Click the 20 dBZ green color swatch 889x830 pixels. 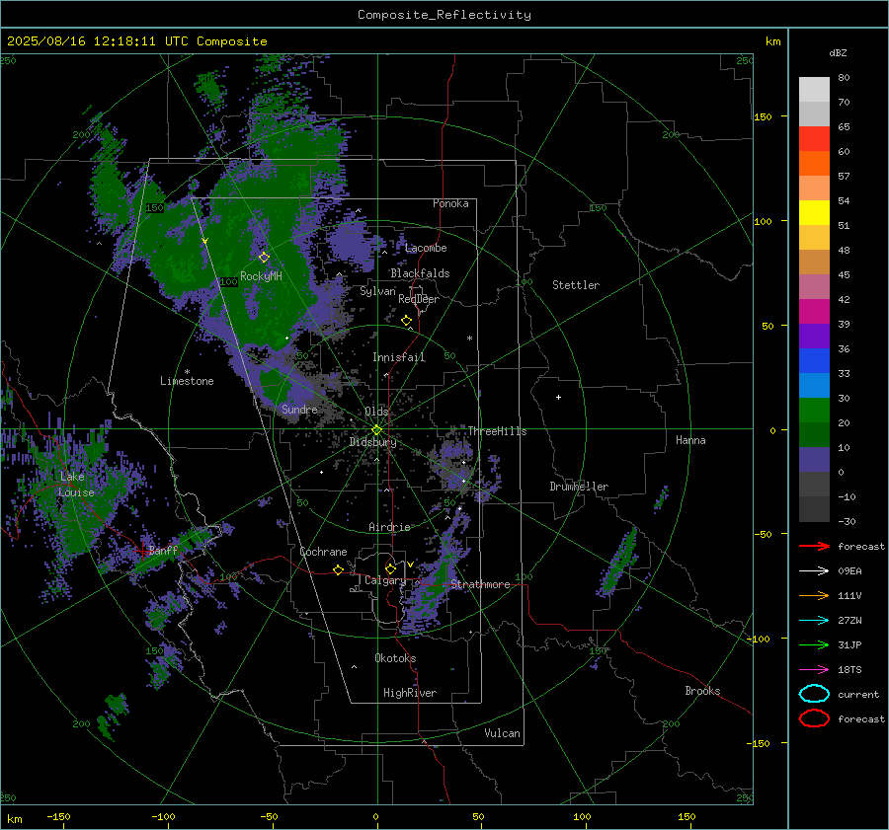[x=814, y=434]
